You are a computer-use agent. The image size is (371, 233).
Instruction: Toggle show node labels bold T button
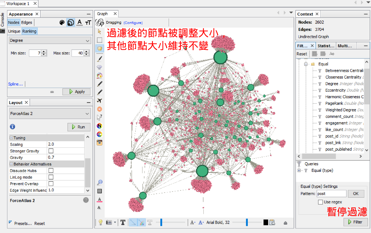[x=123, y=222]
